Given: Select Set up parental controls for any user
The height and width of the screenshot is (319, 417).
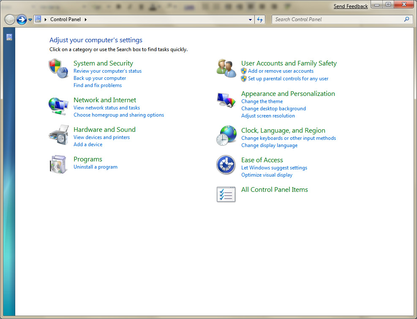Looking at the screenshot, I should [x=288, y=79].
